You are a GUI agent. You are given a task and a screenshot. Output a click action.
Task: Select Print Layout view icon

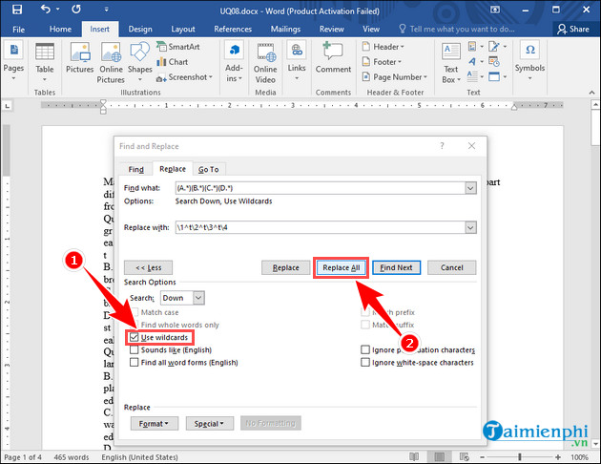(439, 456)
